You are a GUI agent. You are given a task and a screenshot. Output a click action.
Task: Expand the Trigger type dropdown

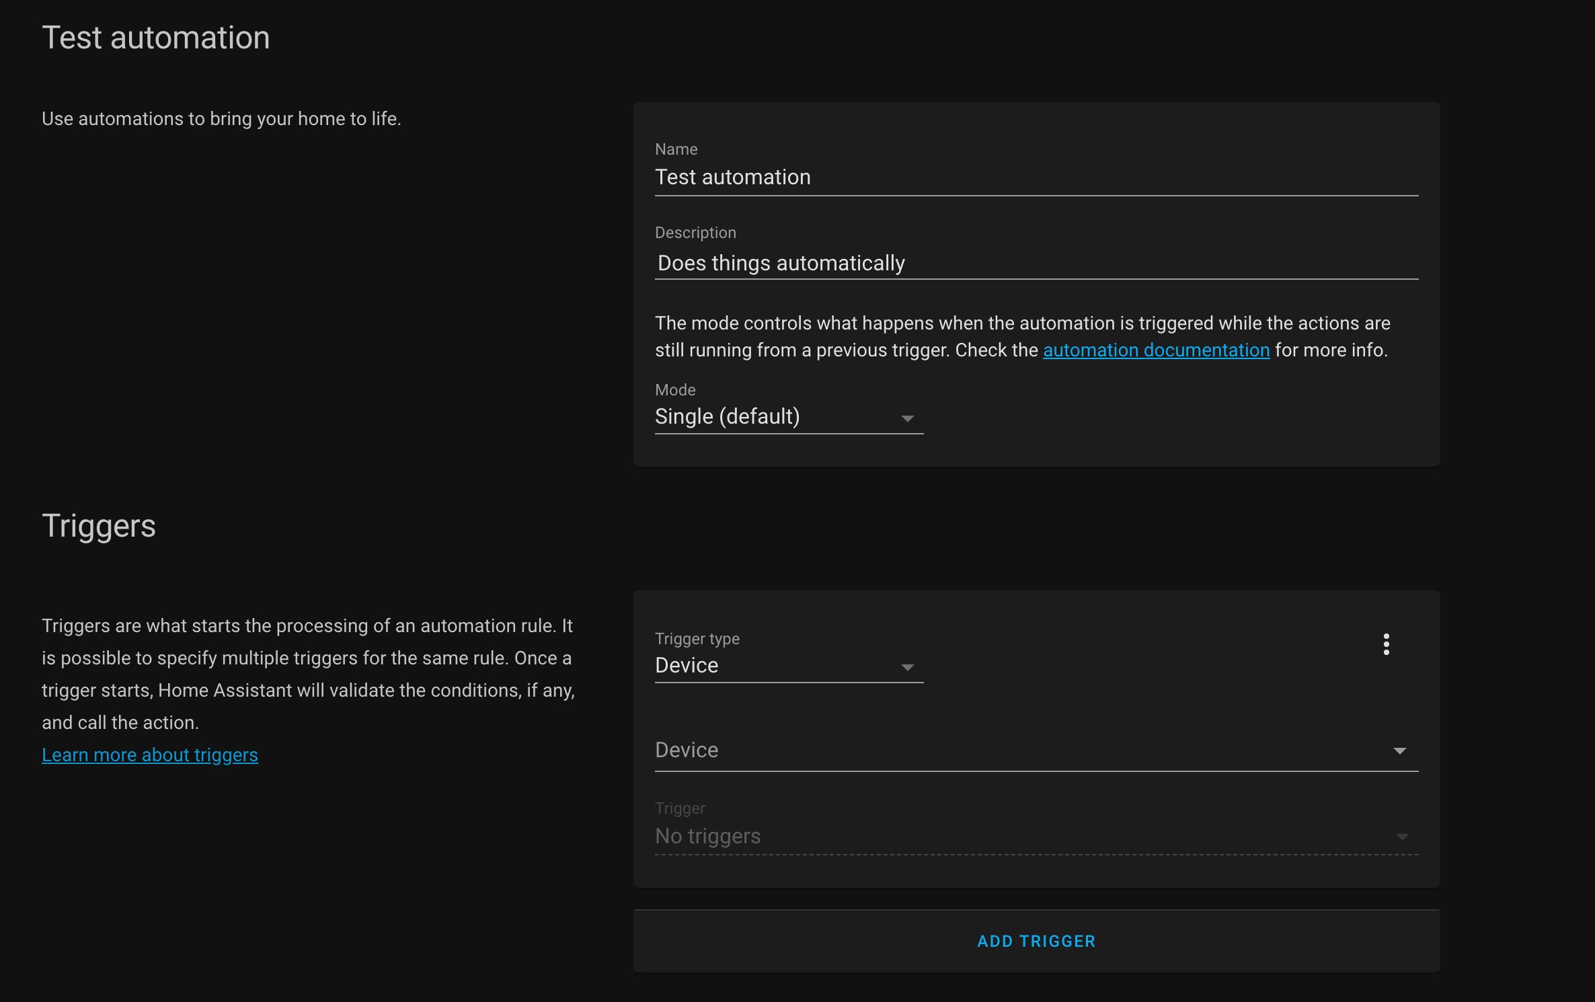click(x=789, y=658)
